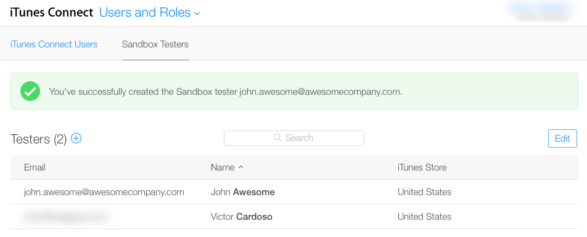This screenshot has width=587, height=237.
Task: Click the green success checkmark icon
Action: coord(30,91)
